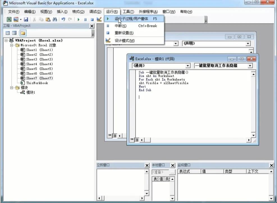277x203 pixels.
Task: Collapse the 模块 folder in the tree
Action: point(12,88)
